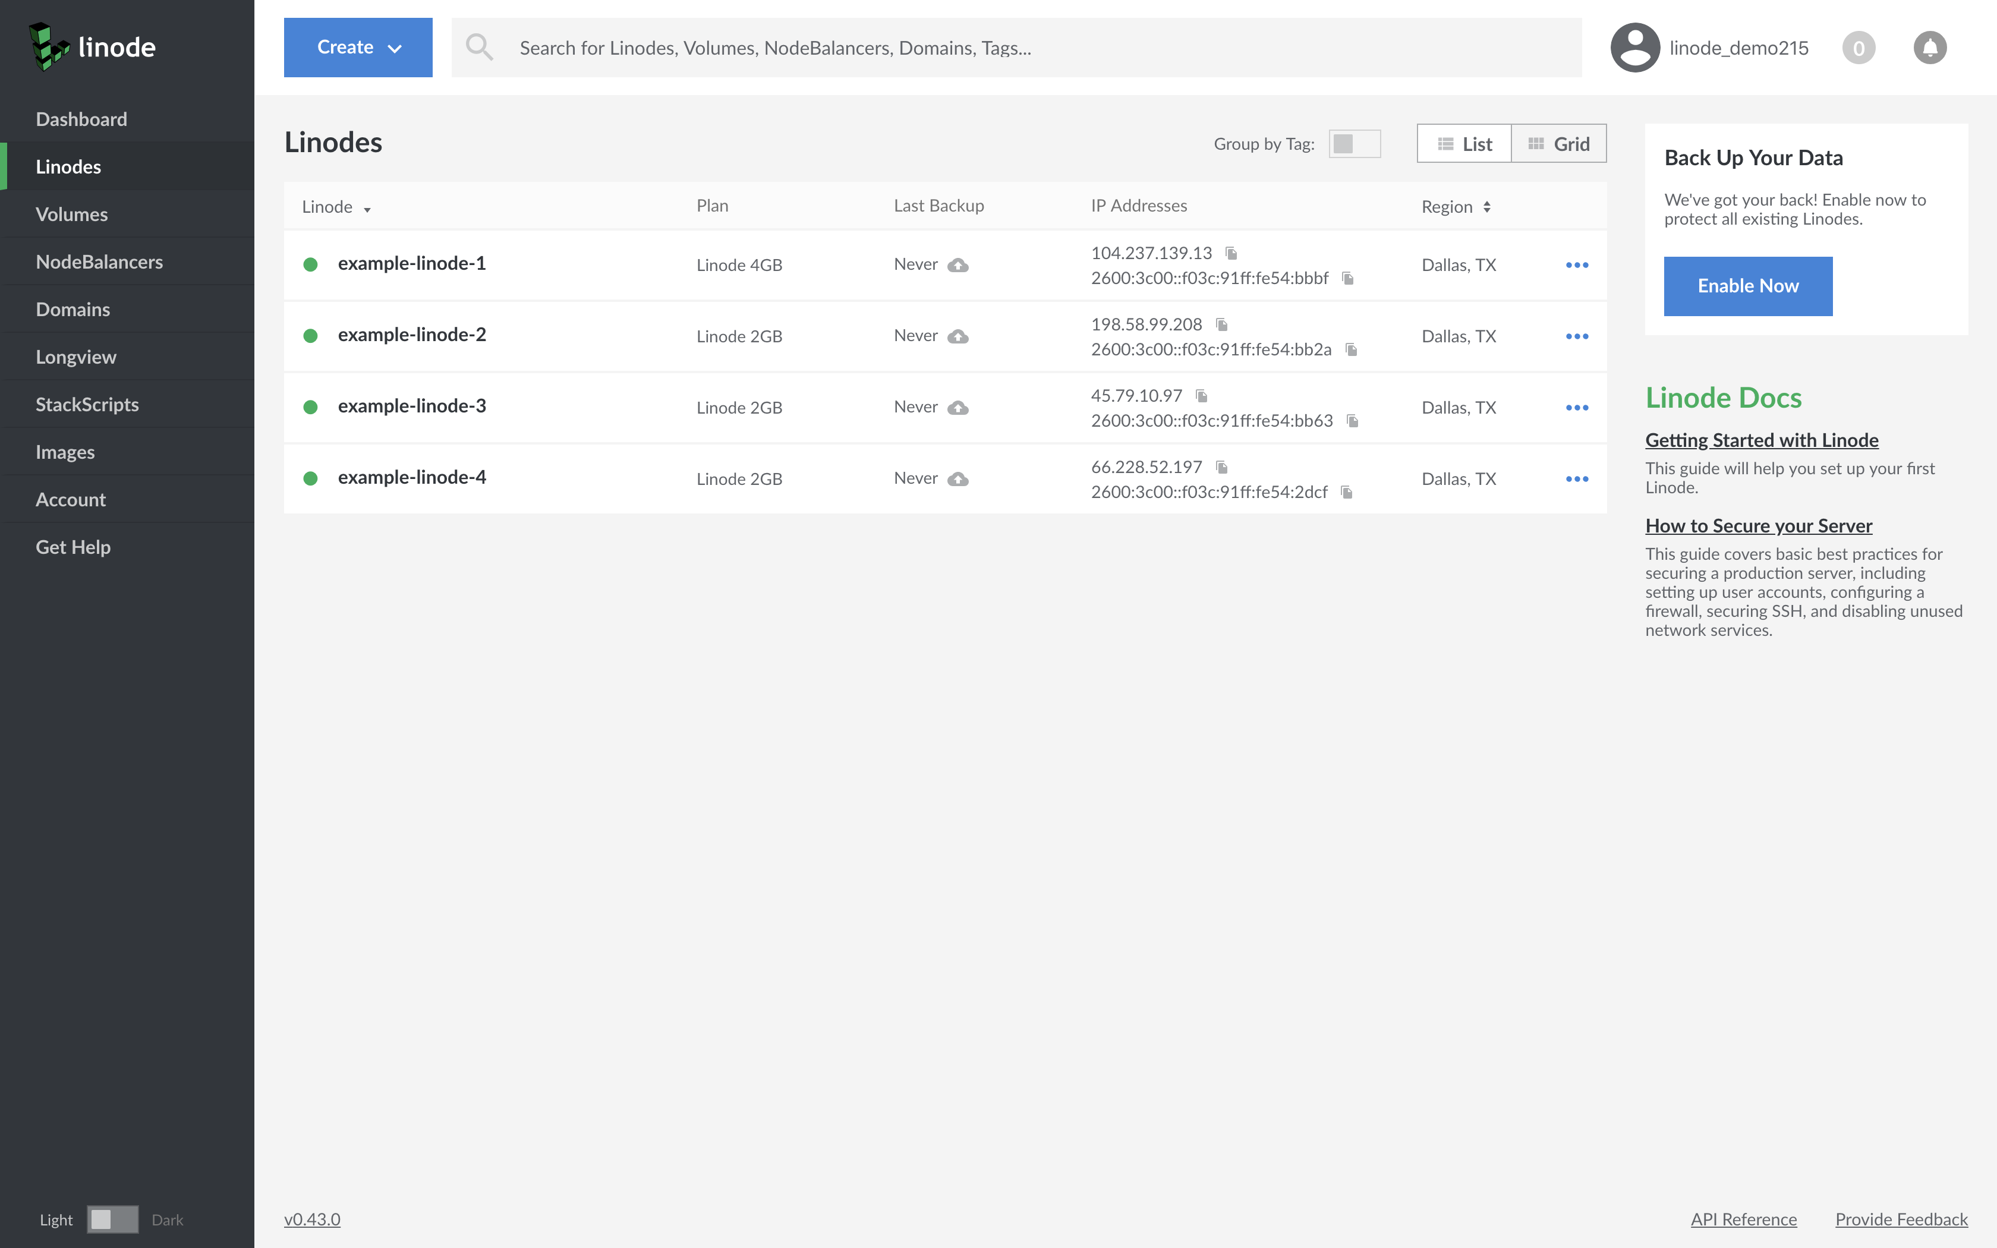1997x1248 pixels.
Task: Click backup cloud icon for example-linode-4
Action: (x=957, y=479)
